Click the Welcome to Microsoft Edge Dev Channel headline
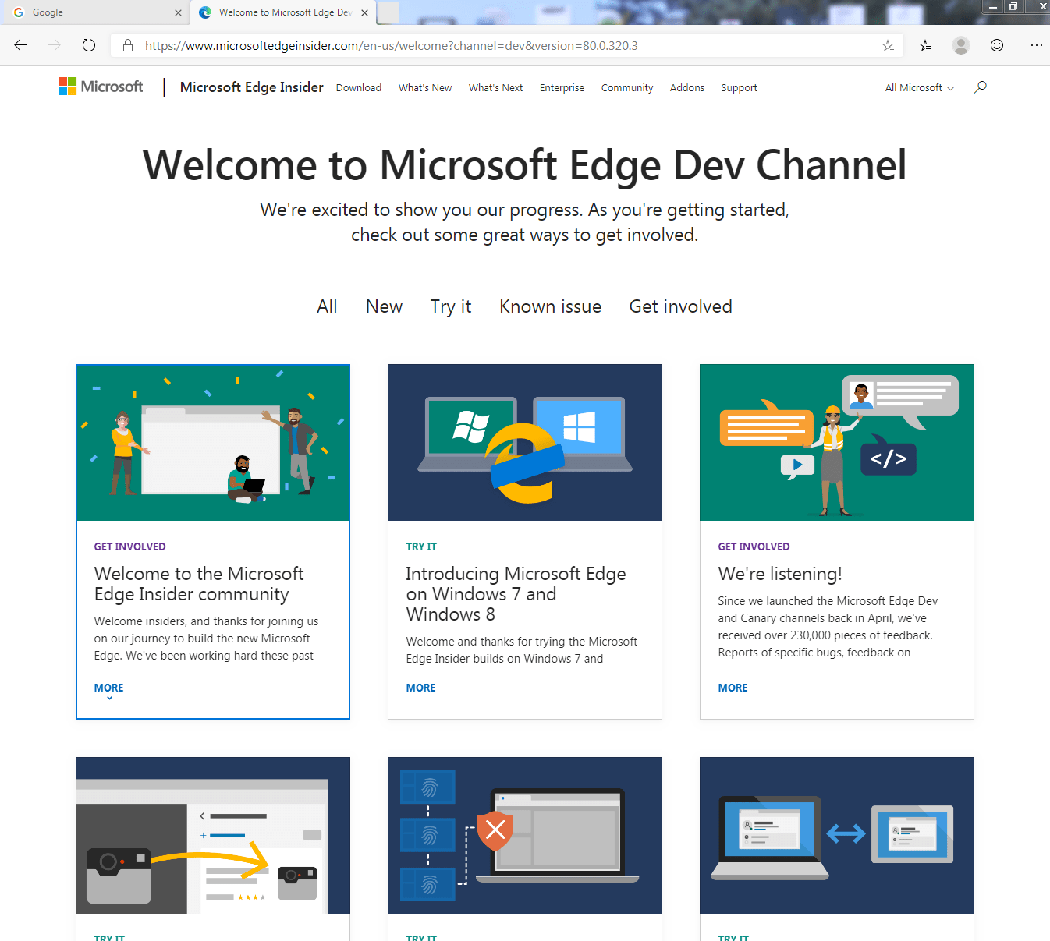Viewport: 1050px width, 941px height. coord(524,165)
